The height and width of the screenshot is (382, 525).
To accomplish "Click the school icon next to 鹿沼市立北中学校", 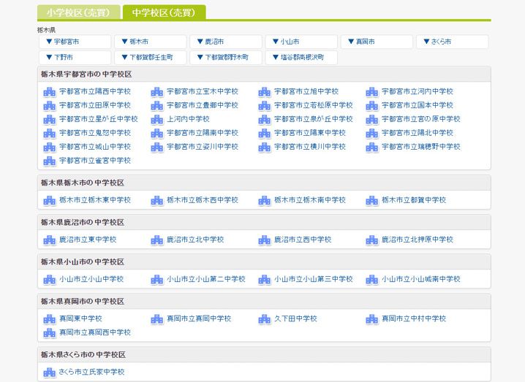I will pyautogui.click(x=157, y=240).
